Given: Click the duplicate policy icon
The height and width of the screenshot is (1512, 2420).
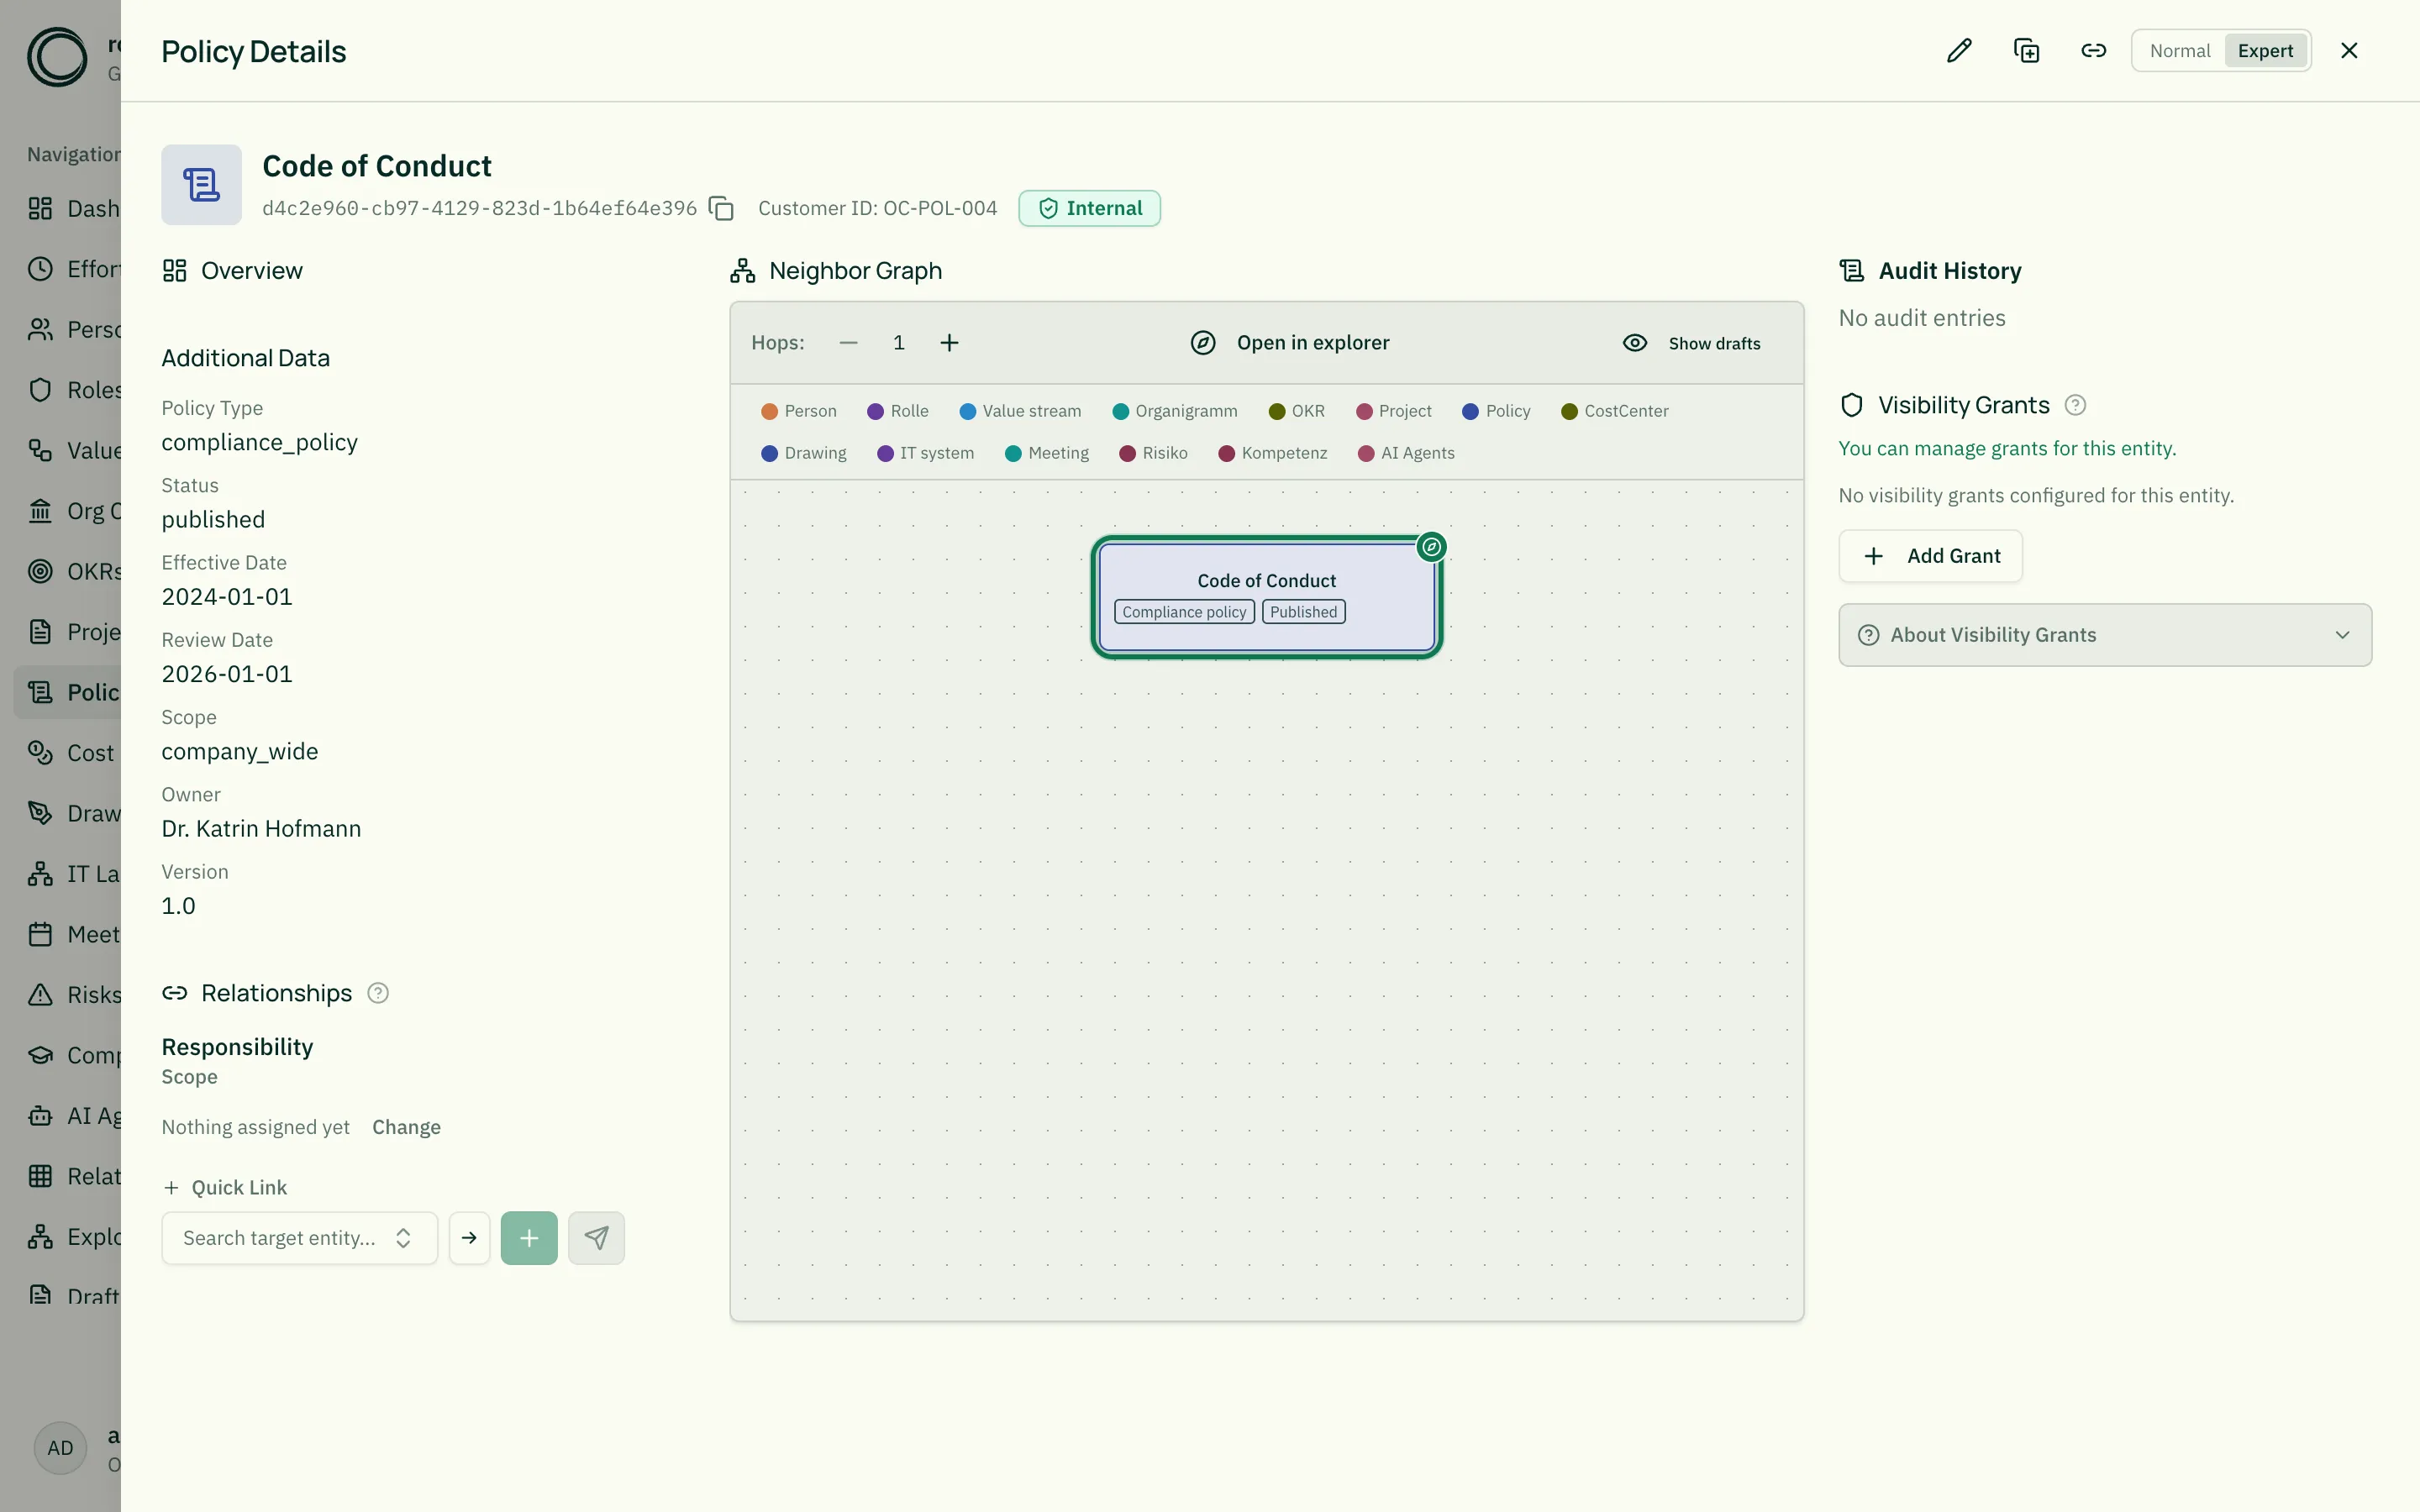Looking at the screenshot, I should 2026,51.
